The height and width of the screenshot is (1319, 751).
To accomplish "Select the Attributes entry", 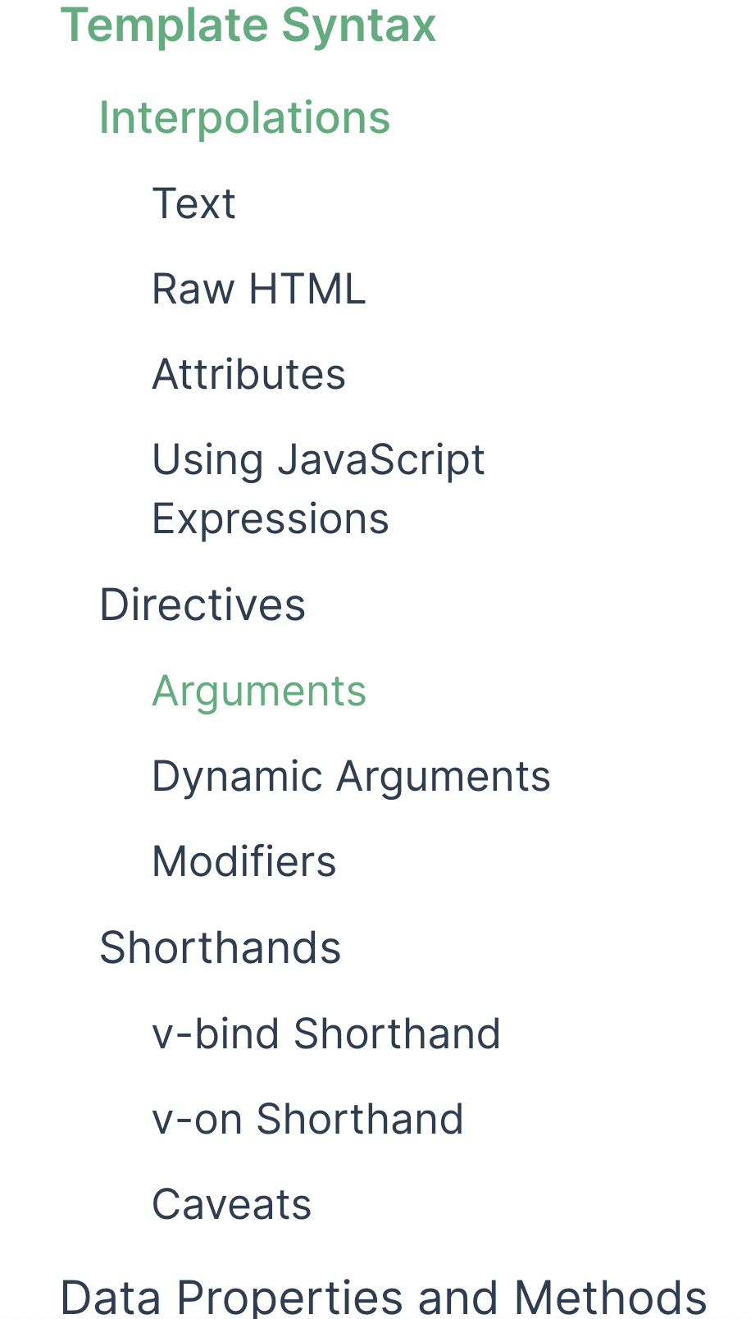I will pyautogui.click(x=248, y=374).
